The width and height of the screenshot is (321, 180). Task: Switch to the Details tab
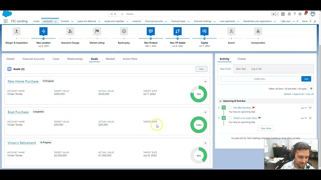tap(11, 59)
